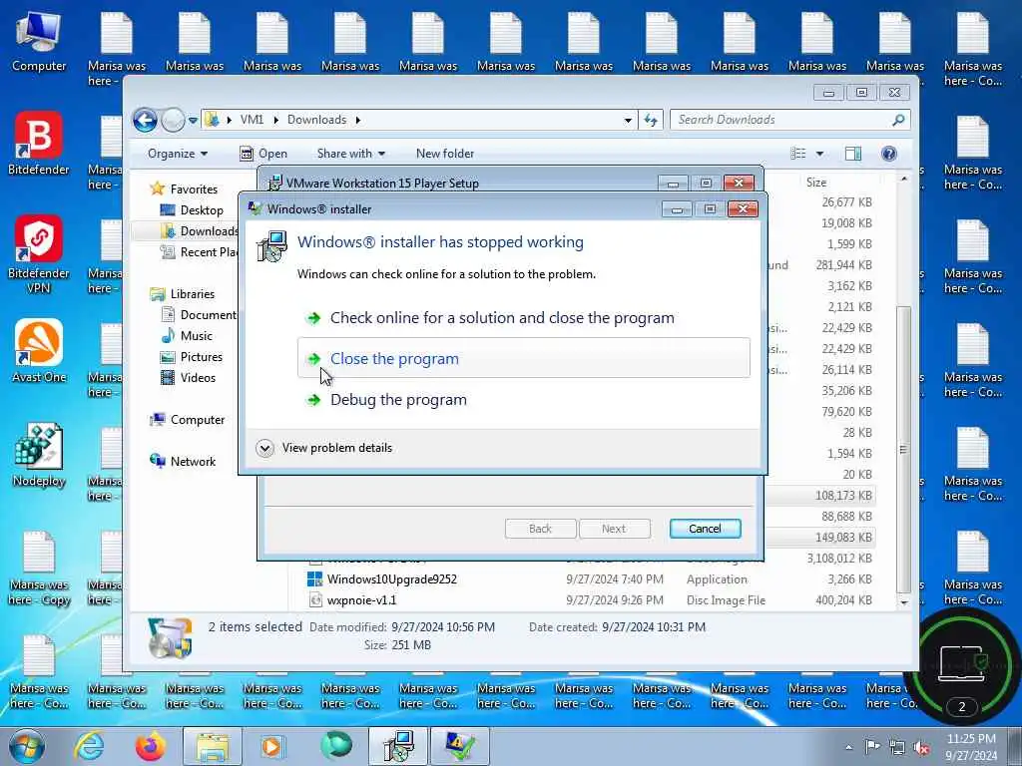Viewport: 1022px width, 766px height.
Task: Launch Avast One desktop shortcut
Action: [39, 351]
